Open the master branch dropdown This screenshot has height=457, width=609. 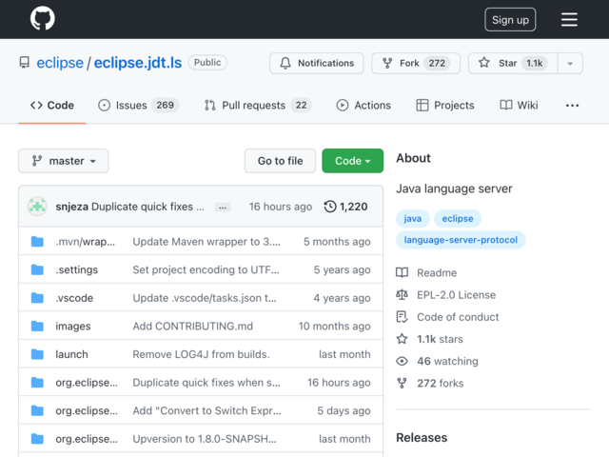pyautogui.click(x=64, y=161)
